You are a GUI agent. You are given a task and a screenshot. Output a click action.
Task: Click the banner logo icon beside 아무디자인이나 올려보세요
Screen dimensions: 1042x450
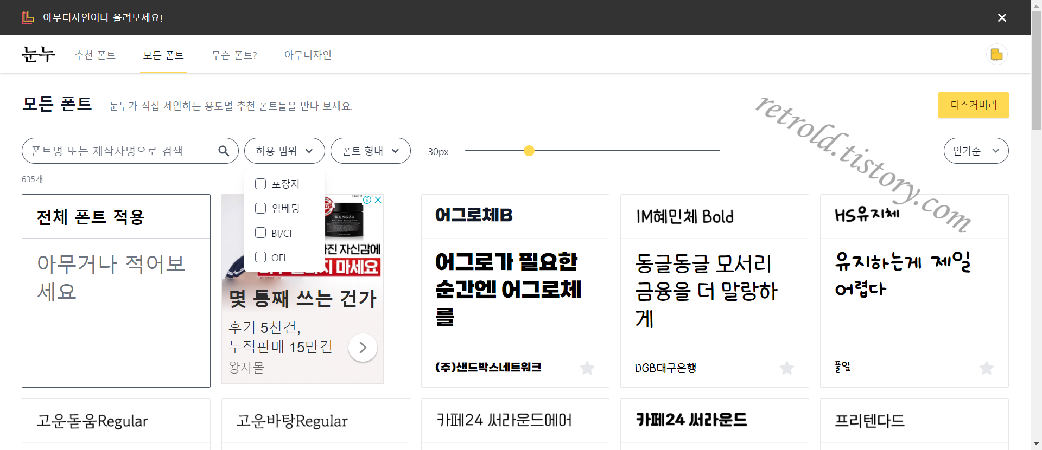(28, 17)
